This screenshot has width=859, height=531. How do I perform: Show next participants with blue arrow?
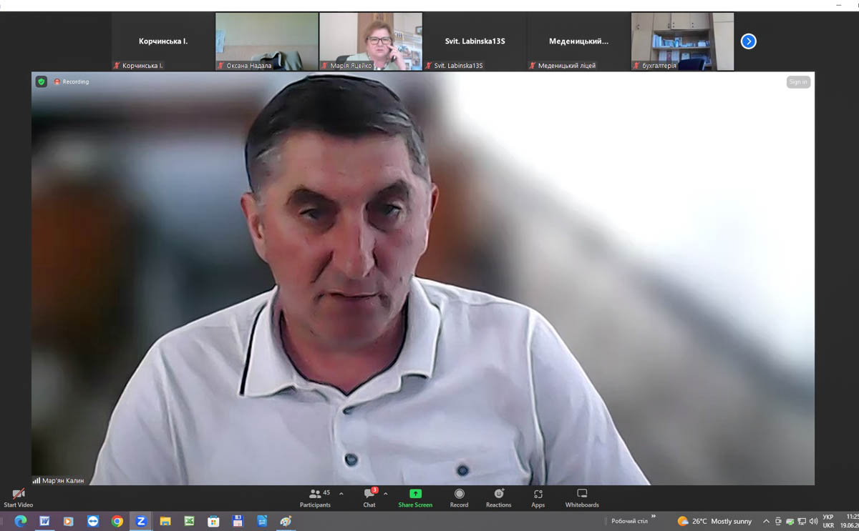click(x=748, y=41)
